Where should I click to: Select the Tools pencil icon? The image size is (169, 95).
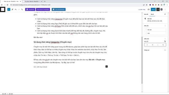point(12,9)
